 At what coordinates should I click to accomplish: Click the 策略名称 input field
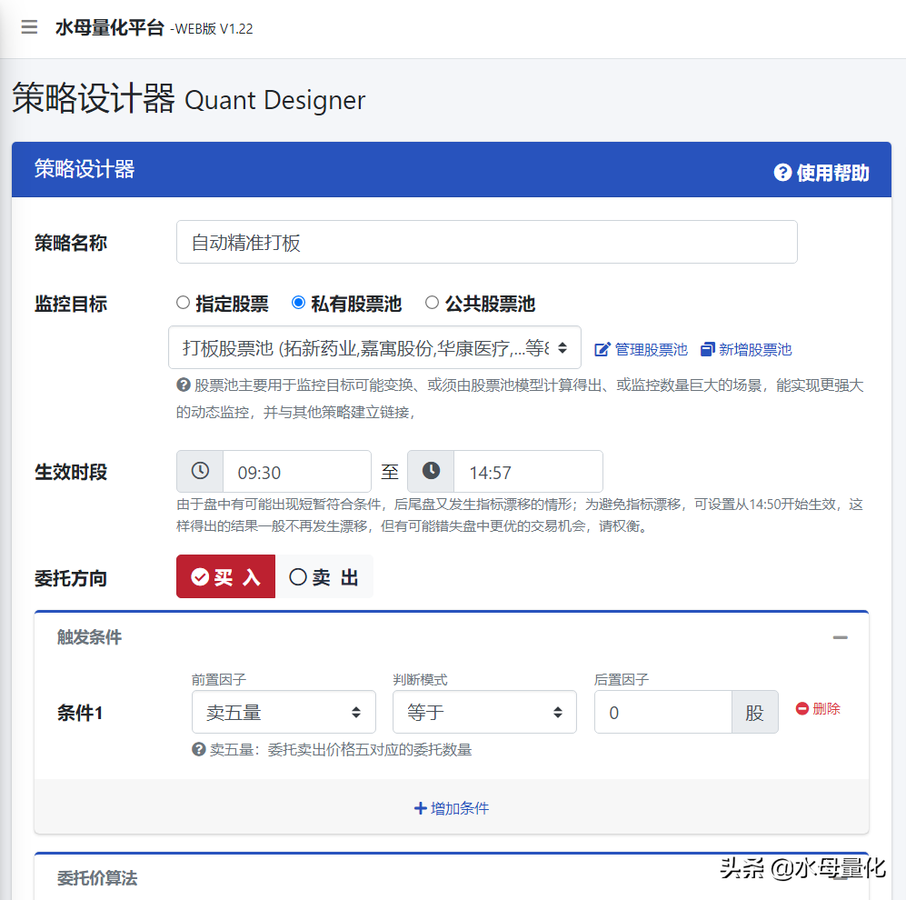(x=486, y=242)
